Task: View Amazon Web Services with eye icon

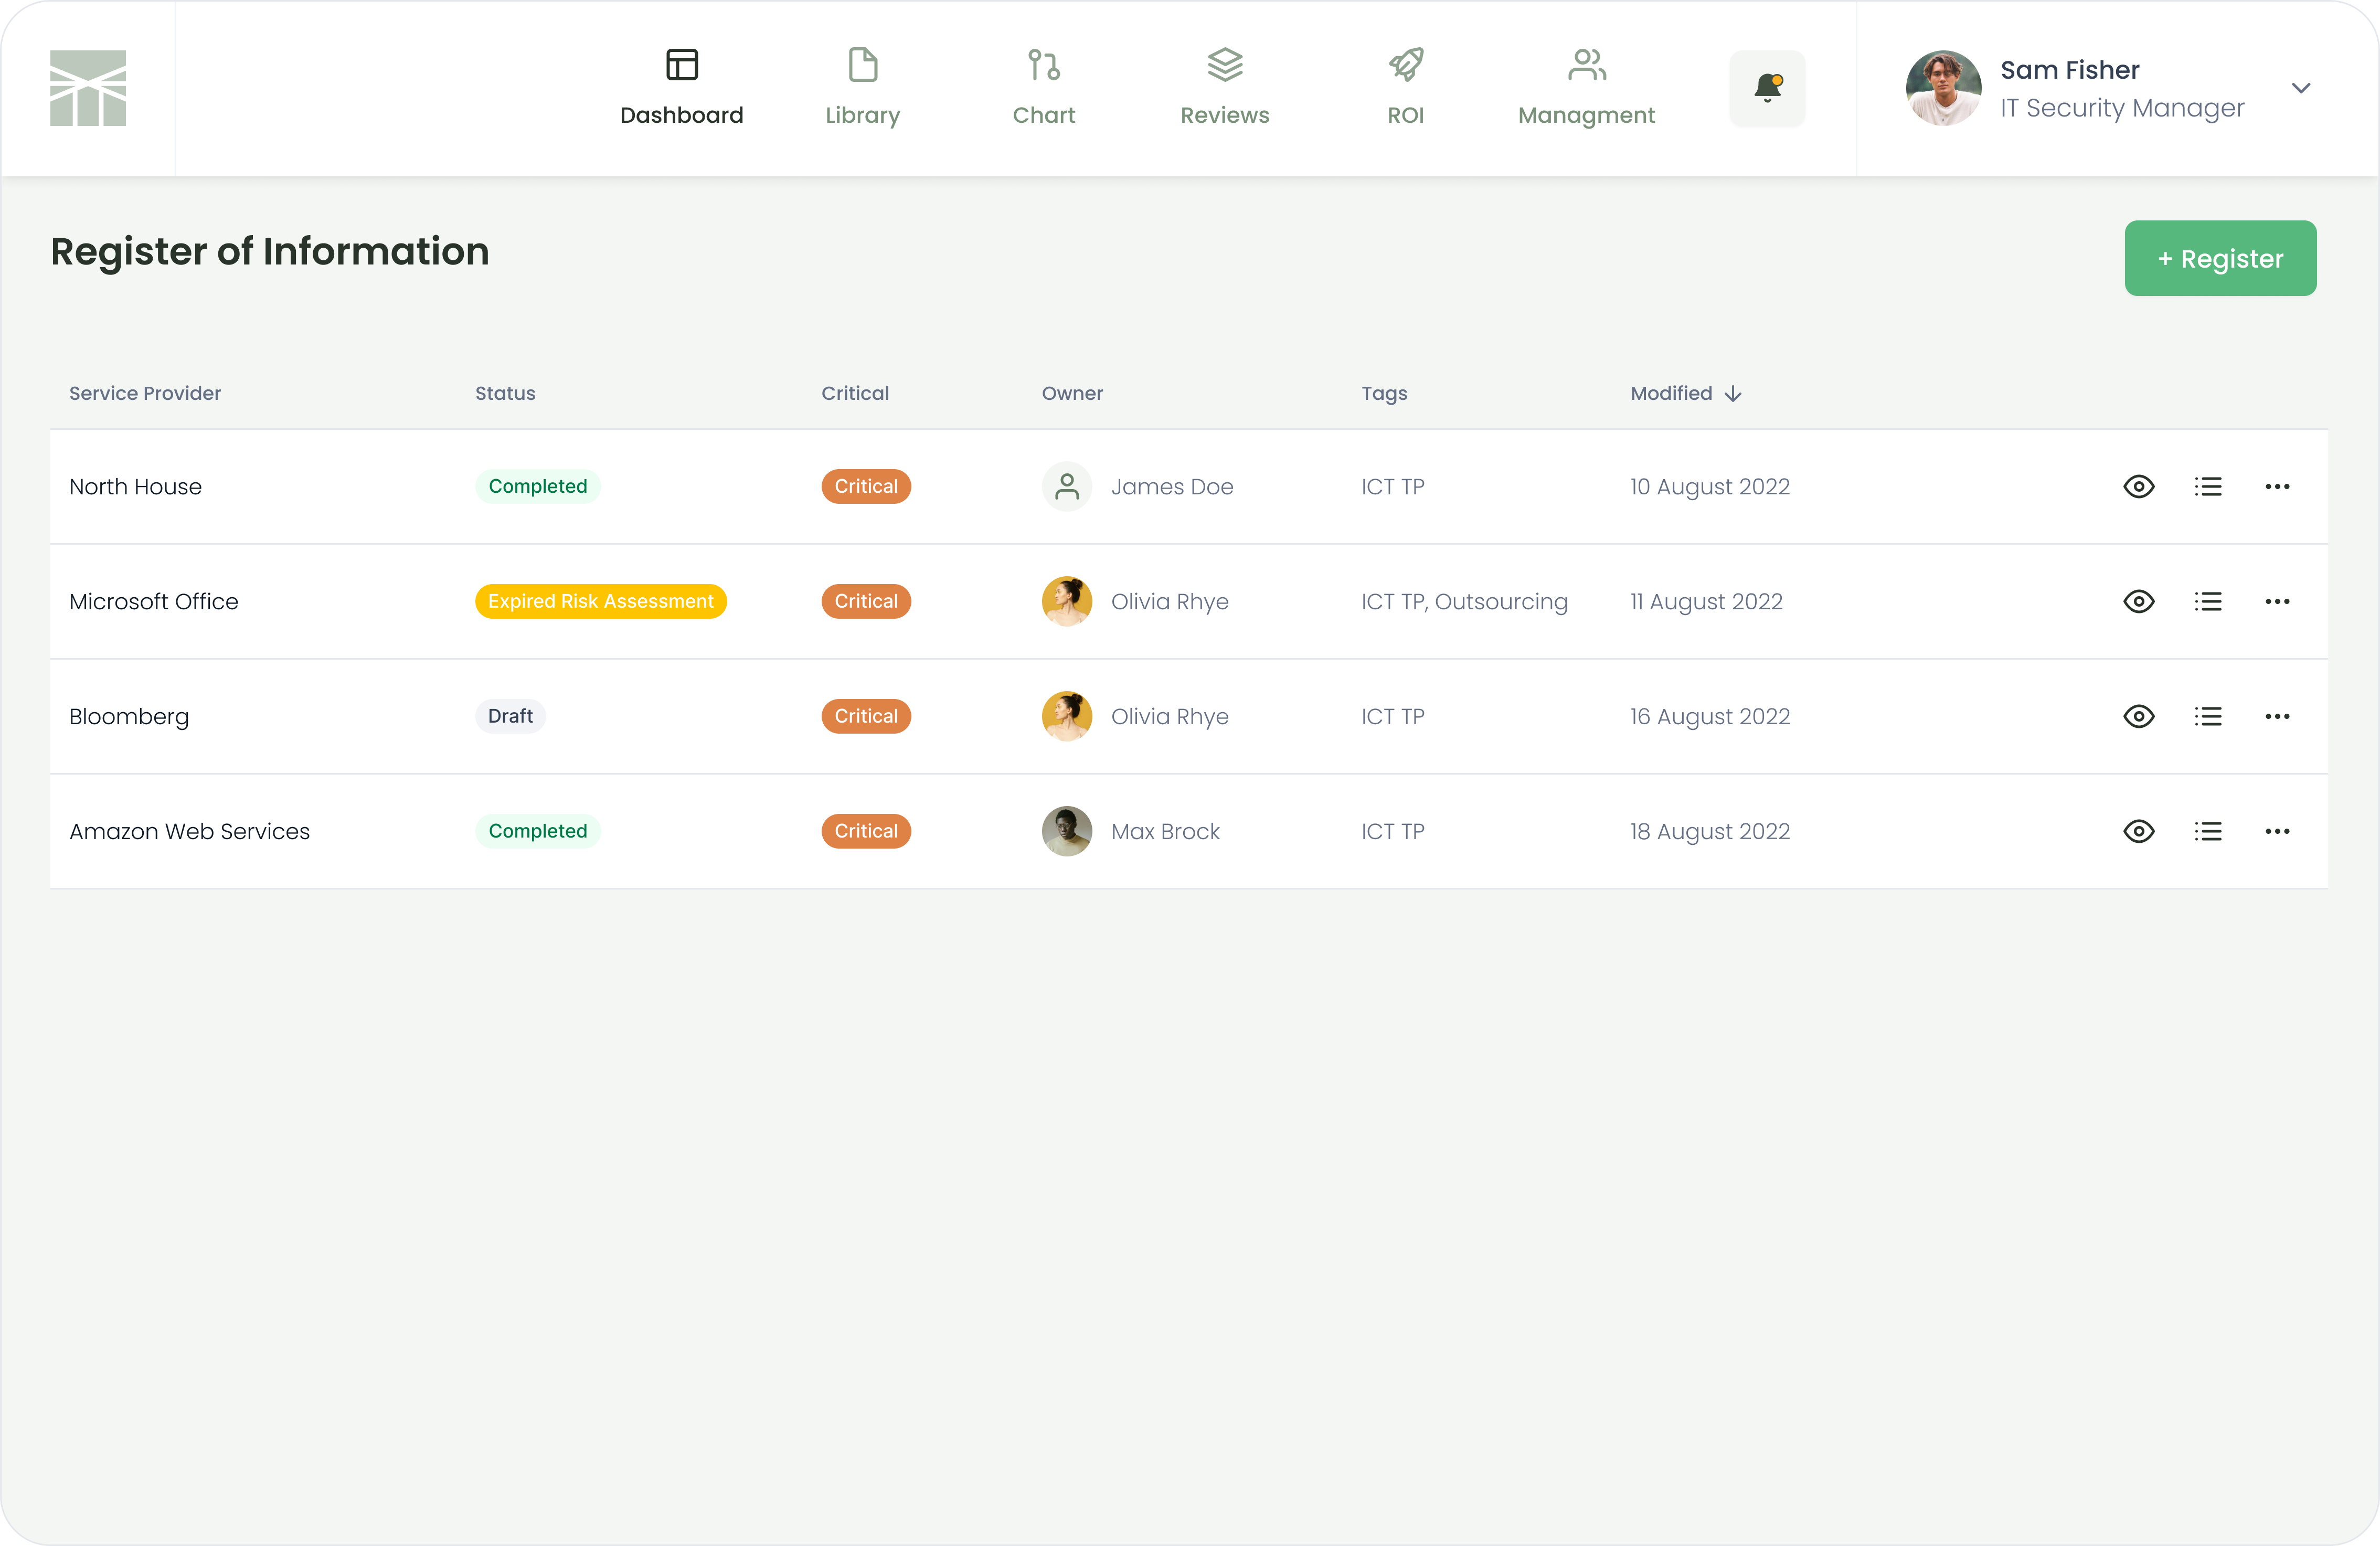Action: point(2138,831)
